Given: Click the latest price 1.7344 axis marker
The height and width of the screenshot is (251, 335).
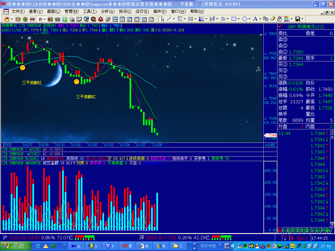Looking at the screenshot, I should 271,135.
